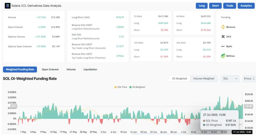This screenshot has height=137, width=256.
Task: Toggle SOL Price legend marker
Action: pyautogui.click(x=115, y=87)
